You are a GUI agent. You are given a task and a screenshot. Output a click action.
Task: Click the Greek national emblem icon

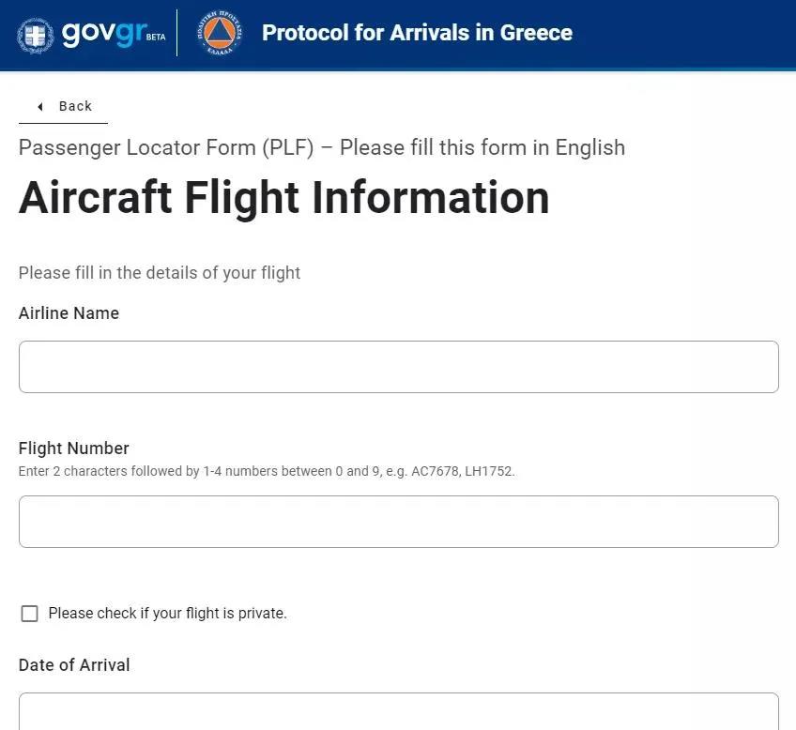tap(36, 35)
